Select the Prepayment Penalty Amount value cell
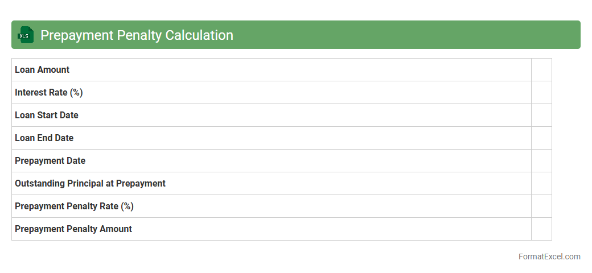 point(541,229)
